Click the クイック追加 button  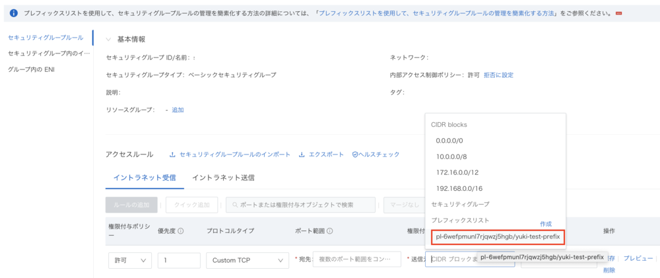[192, 205]
